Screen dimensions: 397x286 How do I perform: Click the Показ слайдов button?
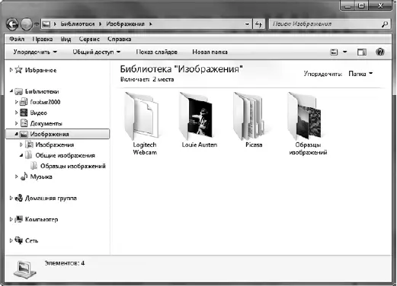coord(156,52)
